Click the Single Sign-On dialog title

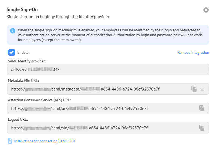tap(22, 10)
